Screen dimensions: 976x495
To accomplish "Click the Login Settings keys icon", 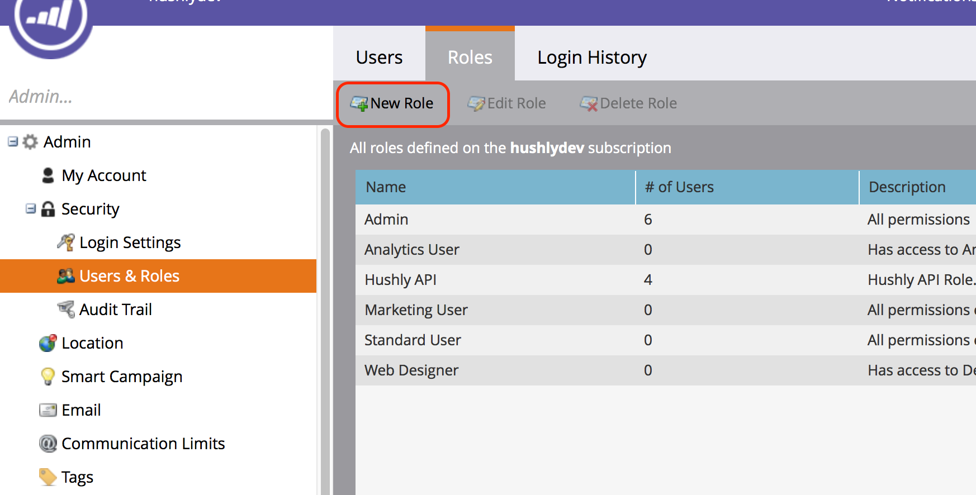I will click(x=66, y=242).
